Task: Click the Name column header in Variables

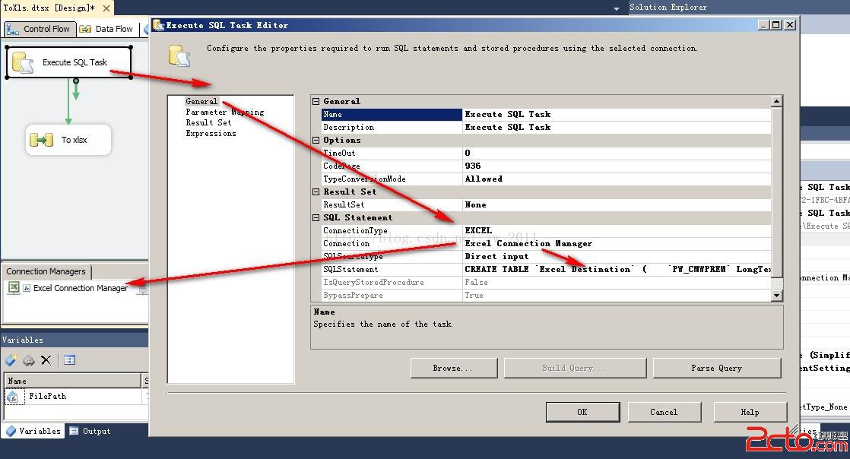Action: click(x=73, y=381)
